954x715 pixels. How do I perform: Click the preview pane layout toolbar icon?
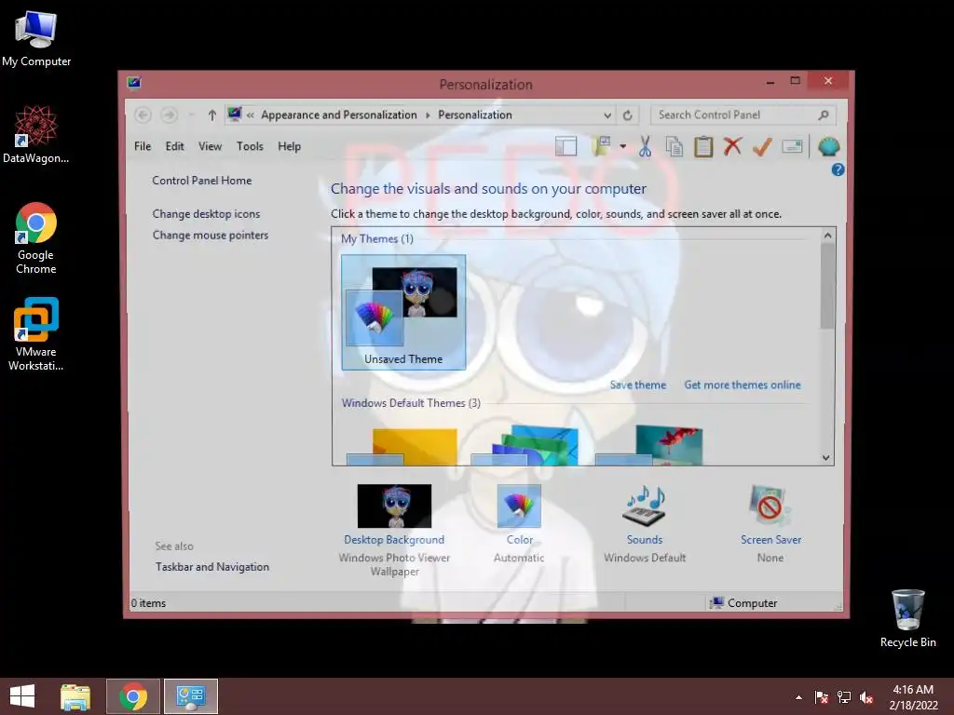pyautogui.click(x=566, y=146)
